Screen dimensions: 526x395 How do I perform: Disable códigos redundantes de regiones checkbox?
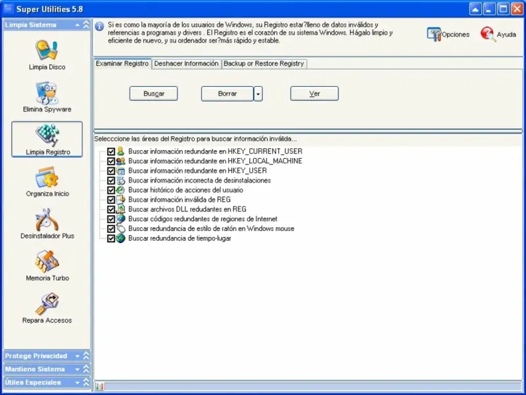(111, 219)
